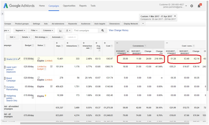This screenshot has width=209, height=125.
Task: Click help icon next to Conversions header
Action: click(145, 46)
